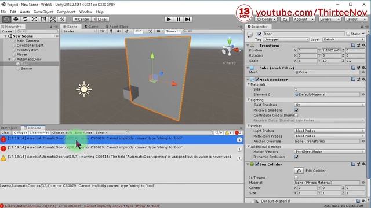This screenshot has width=371, height=208.
Task: Toggle pivot Center button
Action: (82, 19)
